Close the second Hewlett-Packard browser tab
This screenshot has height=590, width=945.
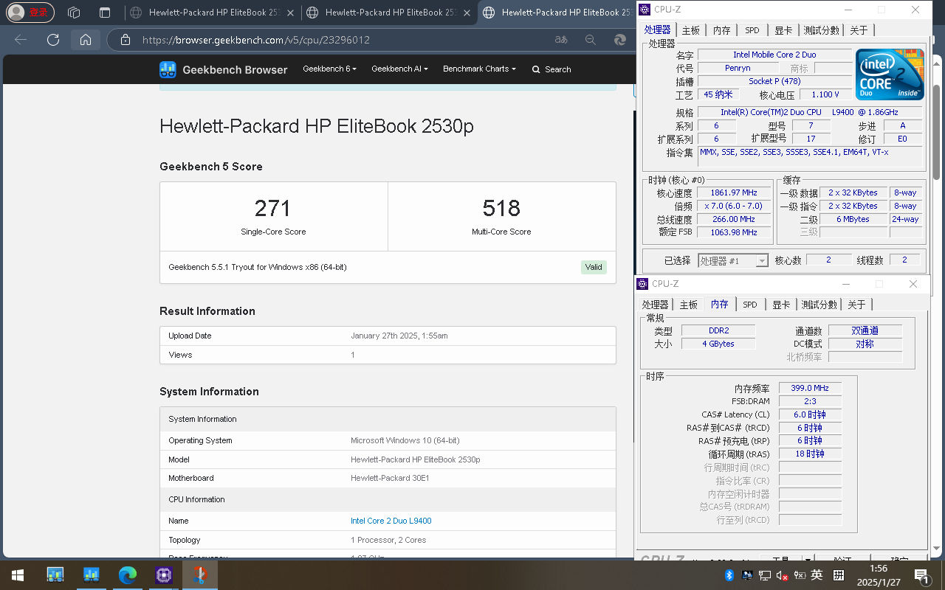pyautogui.click(x=467, y=13)
